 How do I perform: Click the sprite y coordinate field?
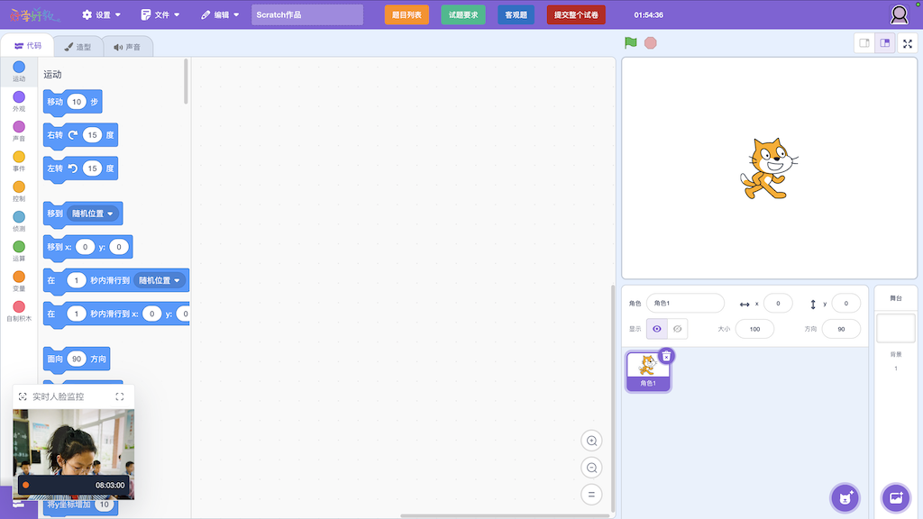tap(845, 304)
